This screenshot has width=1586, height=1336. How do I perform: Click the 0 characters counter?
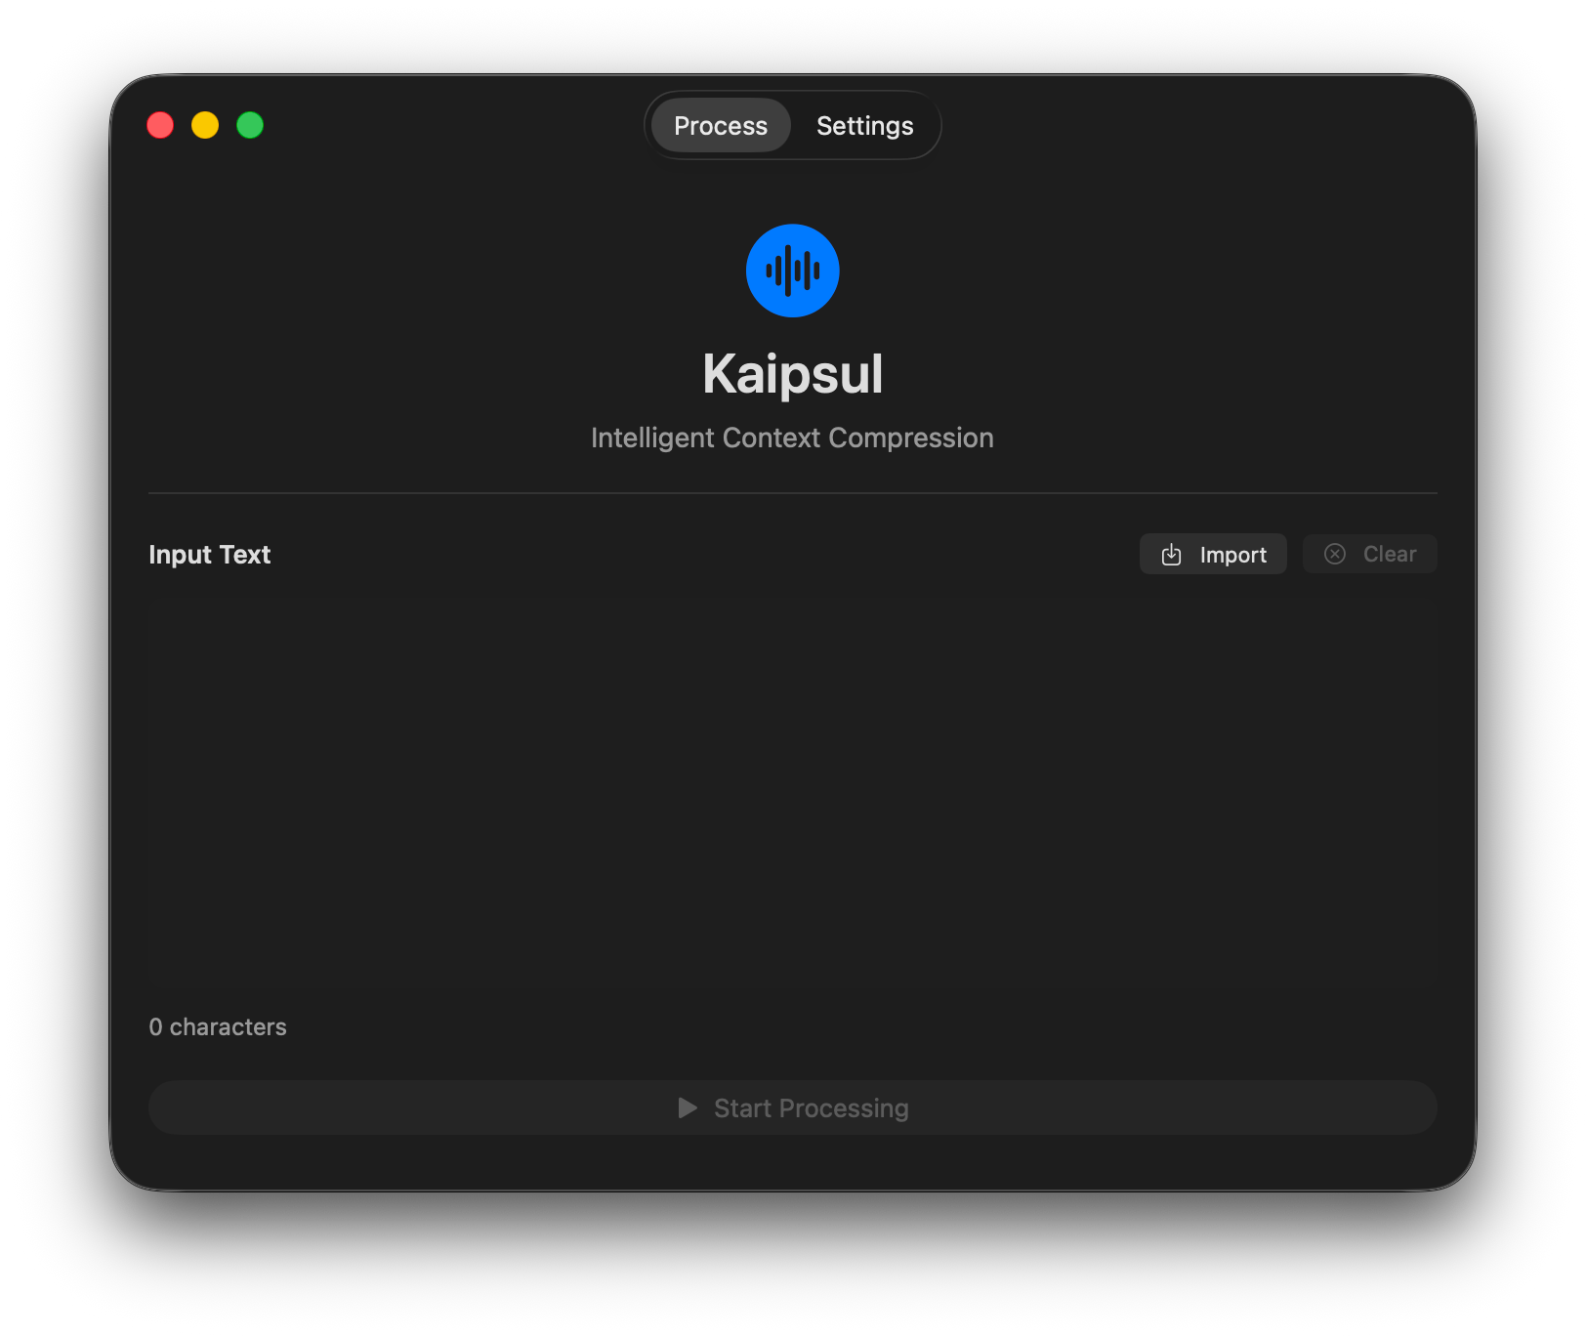tap(218, 1026)
